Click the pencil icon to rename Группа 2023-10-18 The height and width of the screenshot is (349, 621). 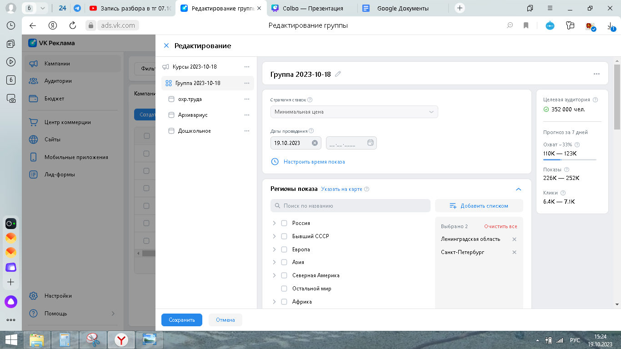click(x=338, y=74)
